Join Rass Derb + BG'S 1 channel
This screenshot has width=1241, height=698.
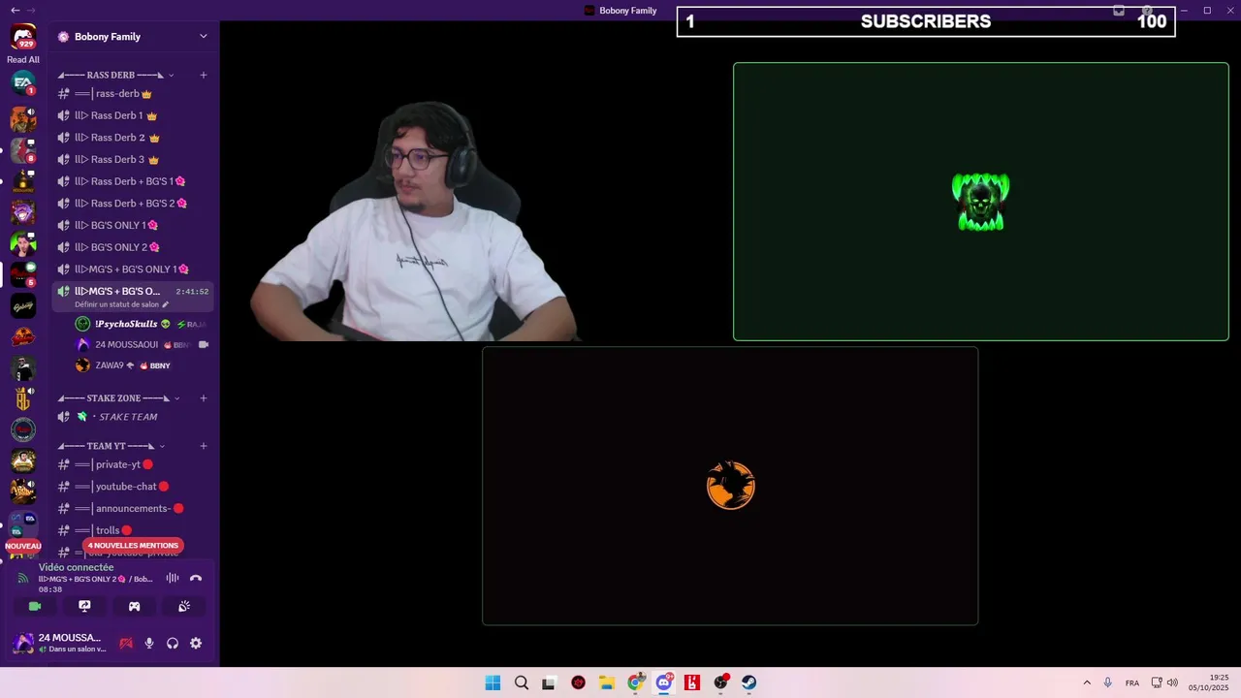134,181
